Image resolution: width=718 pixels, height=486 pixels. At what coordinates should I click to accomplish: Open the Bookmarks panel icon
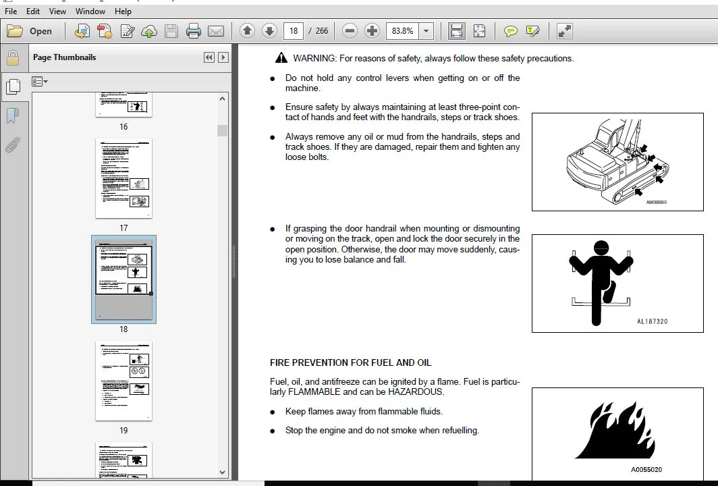pos(13,116)
